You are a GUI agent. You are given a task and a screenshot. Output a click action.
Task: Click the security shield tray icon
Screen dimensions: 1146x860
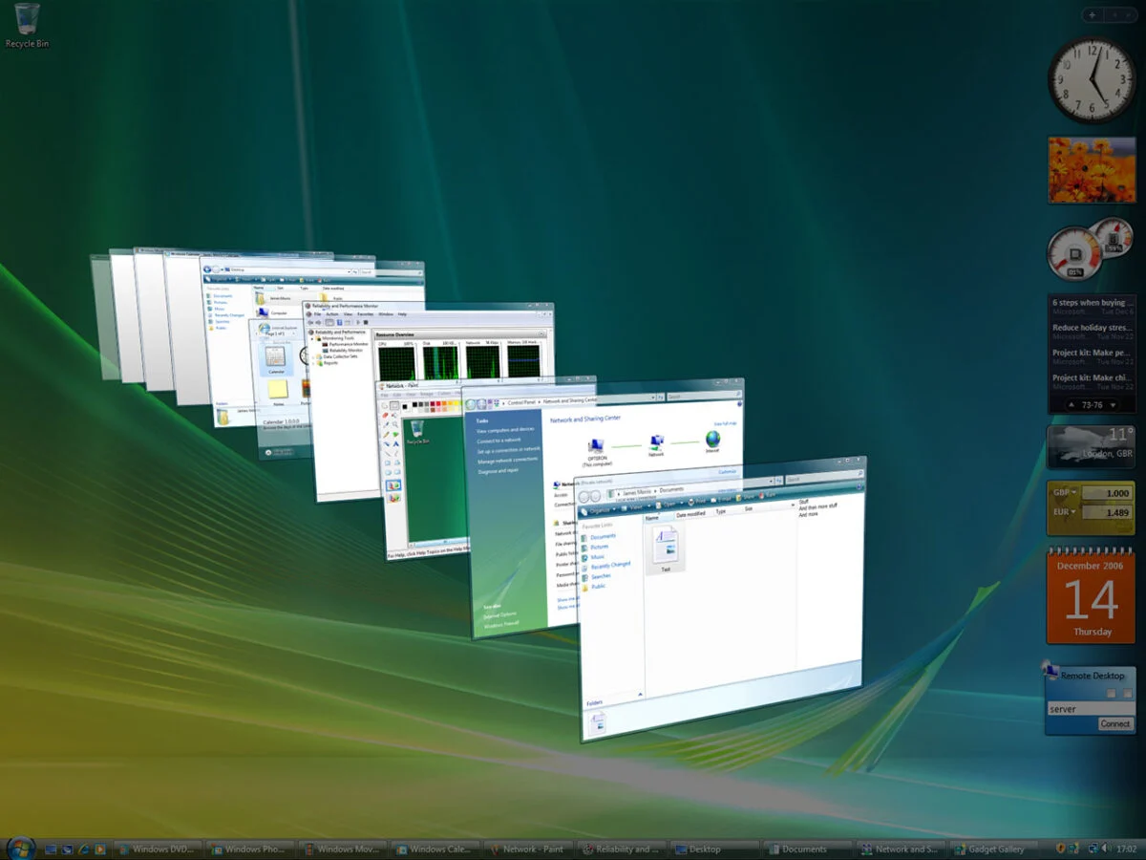coord(1062,849)
